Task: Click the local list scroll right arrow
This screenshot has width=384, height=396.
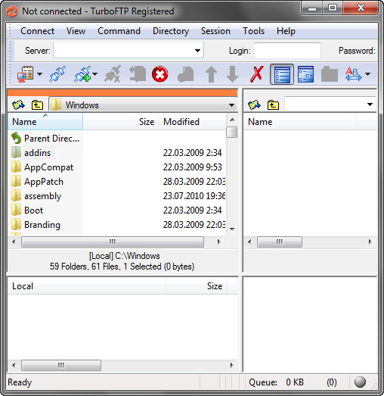Action: (219, 242)
